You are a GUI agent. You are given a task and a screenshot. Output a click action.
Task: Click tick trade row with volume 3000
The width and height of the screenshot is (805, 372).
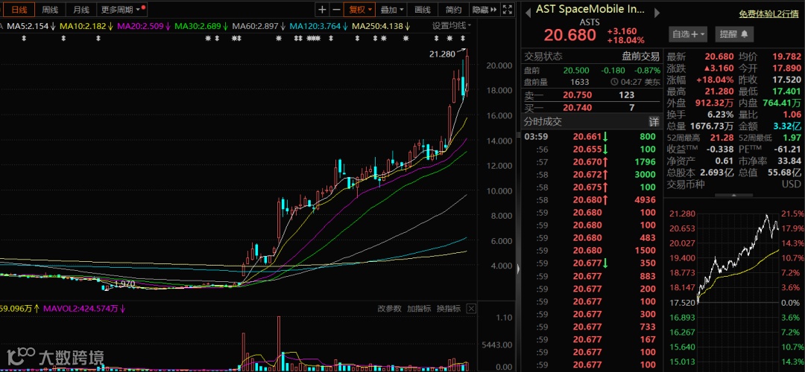(x=590, y=175)
